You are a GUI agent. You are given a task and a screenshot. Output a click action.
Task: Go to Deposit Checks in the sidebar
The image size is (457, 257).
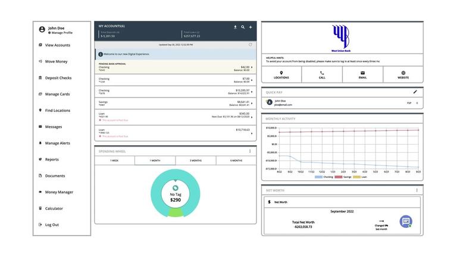click(58, 78)
